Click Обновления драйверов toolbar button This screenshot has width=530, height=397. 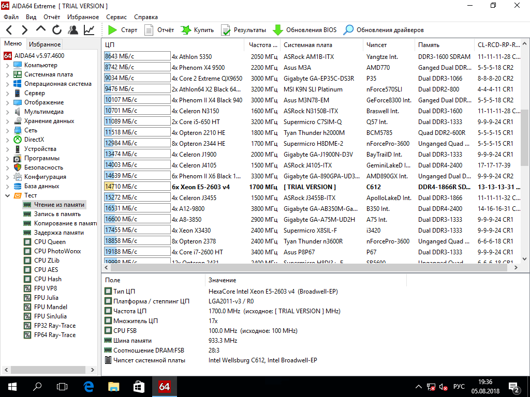[x=384, y=30]
